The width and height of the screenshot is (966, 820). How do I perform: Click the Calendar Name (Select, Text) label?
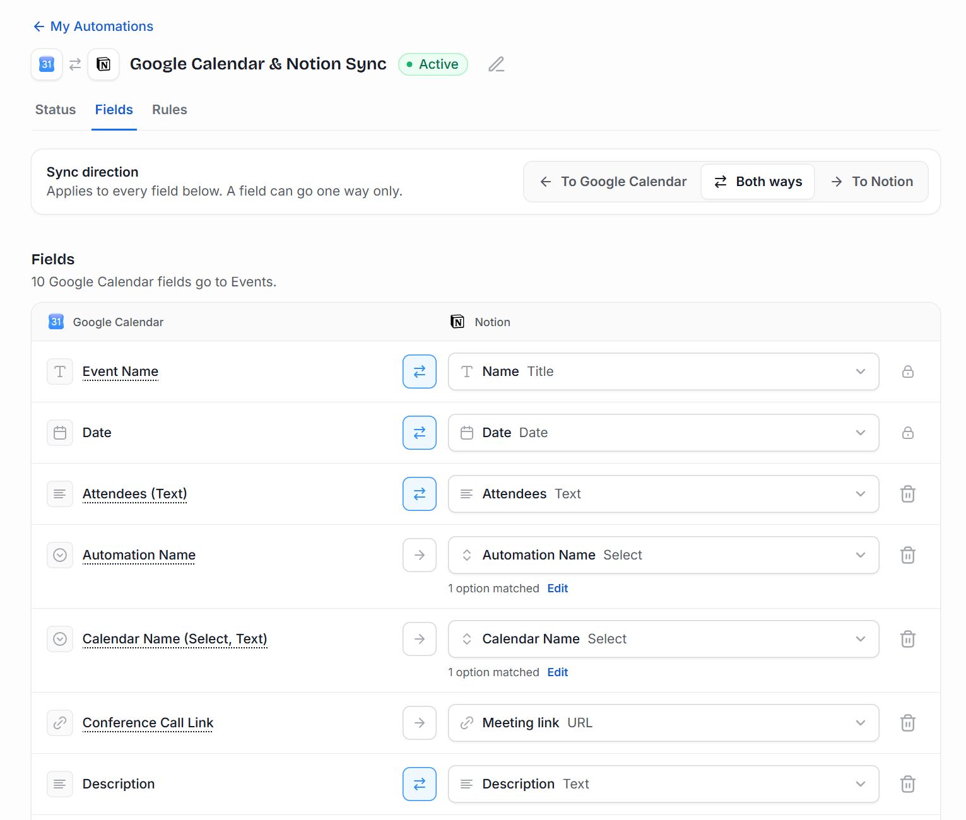[175, 639]
